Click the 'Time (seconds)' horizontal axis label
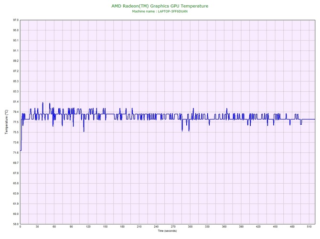The image size is (320, 239). [167, 231]
